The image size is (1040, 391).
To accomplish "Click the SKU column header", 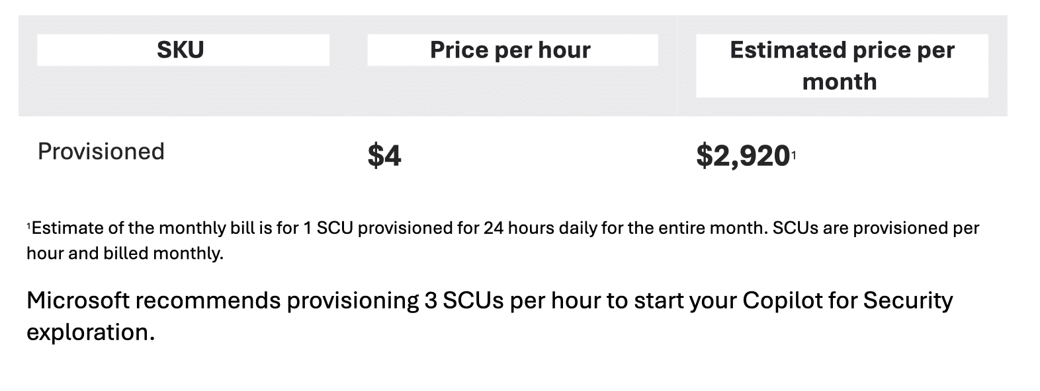I will tap(180, 50).
